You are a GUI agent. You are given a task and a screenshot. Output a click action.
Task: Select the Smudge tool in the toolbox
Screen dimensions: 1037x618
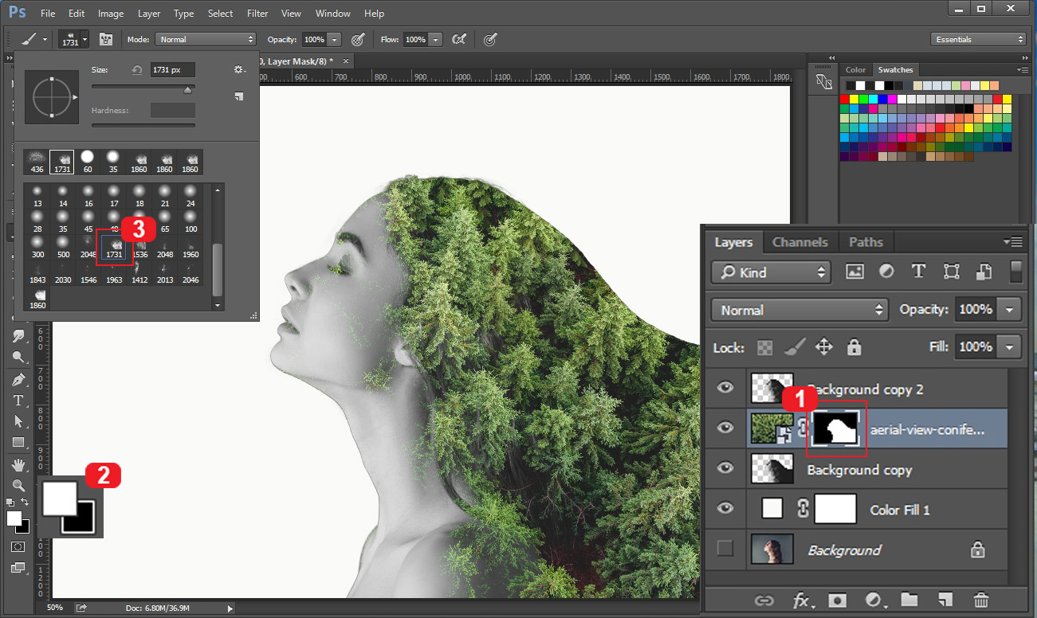[18, 335]
